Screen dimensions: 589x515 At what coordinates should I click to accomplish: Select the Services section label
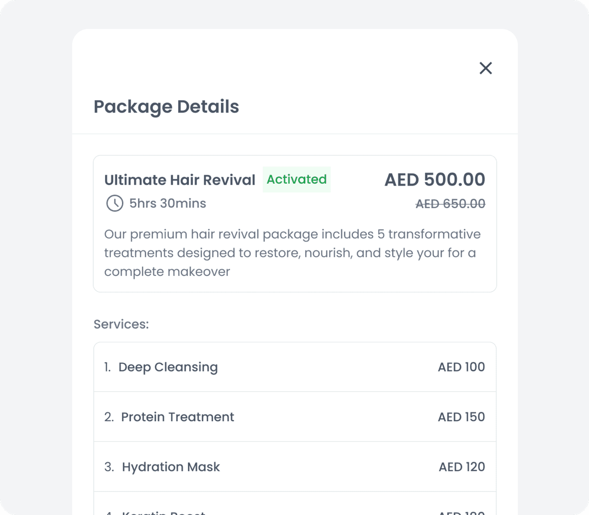click(x=121, y=324)
